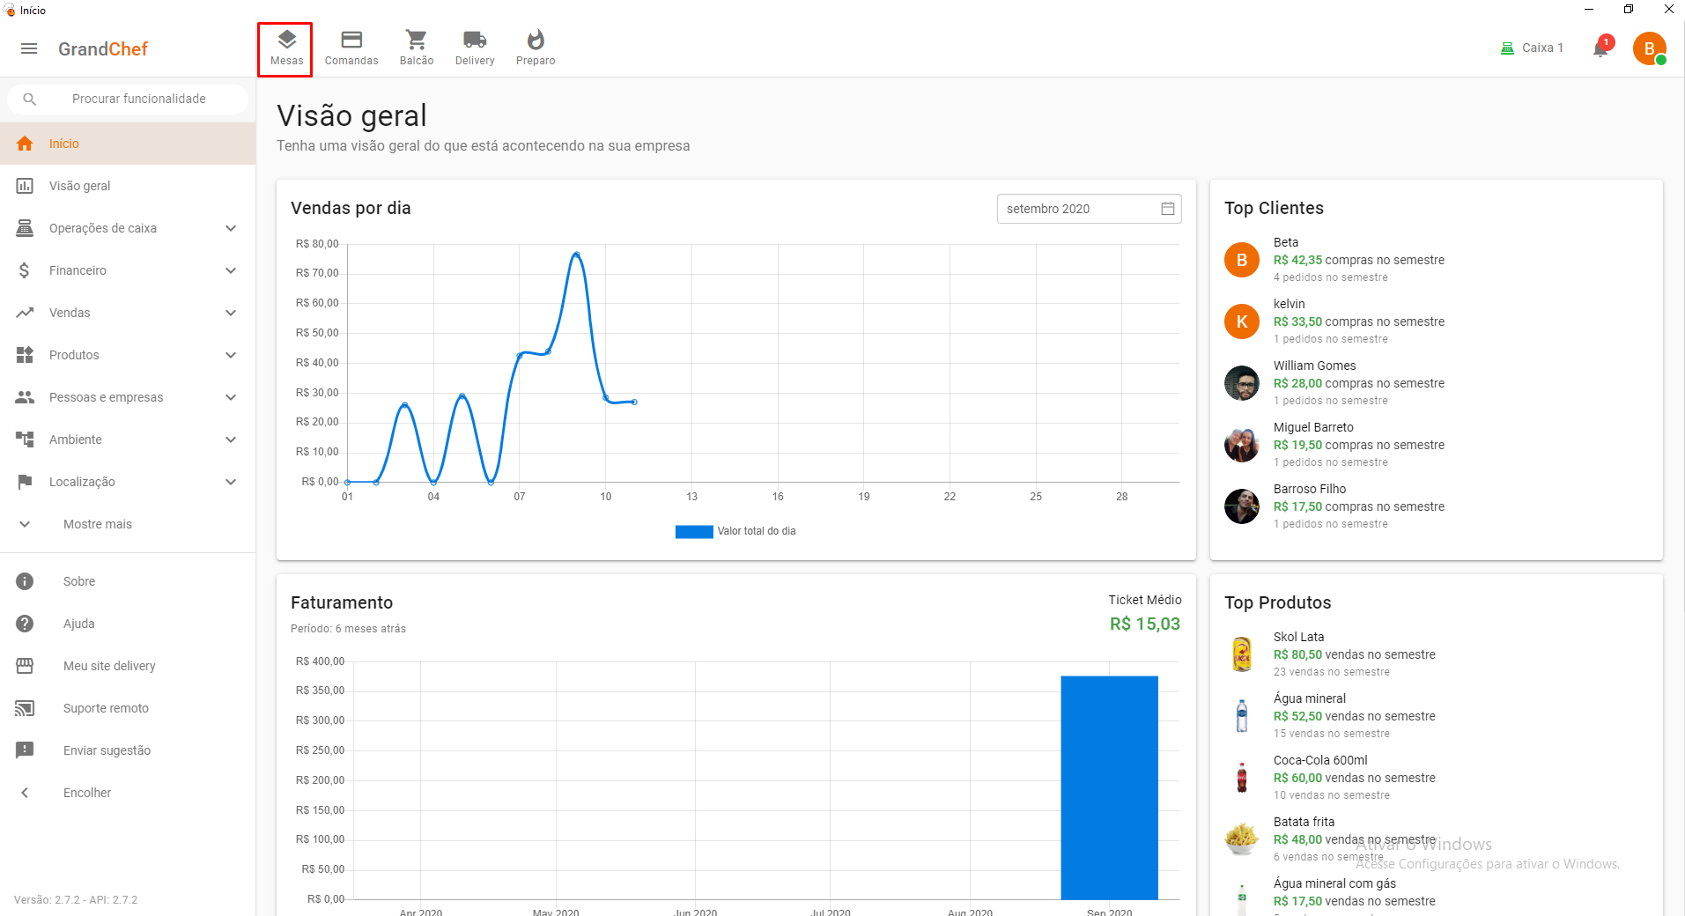
Task: Expand Mostre mais to show more items
Action: coord(97,524)
